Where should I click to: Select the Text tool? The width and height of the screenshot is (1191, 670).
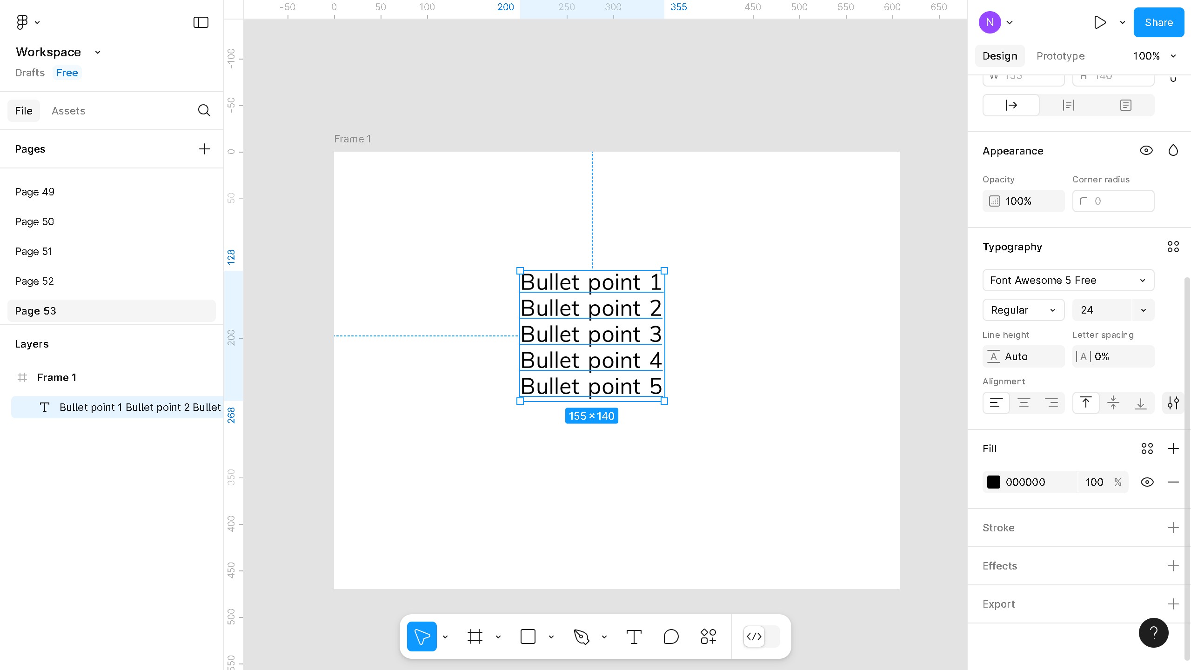point(634,636)
